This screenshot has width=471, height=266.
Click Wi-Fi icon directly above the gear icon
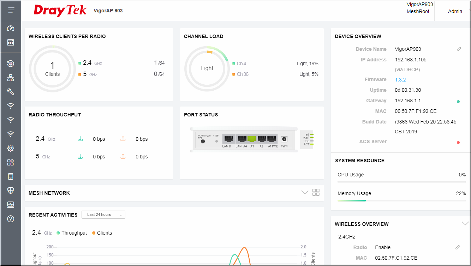[x=11, y=134]
